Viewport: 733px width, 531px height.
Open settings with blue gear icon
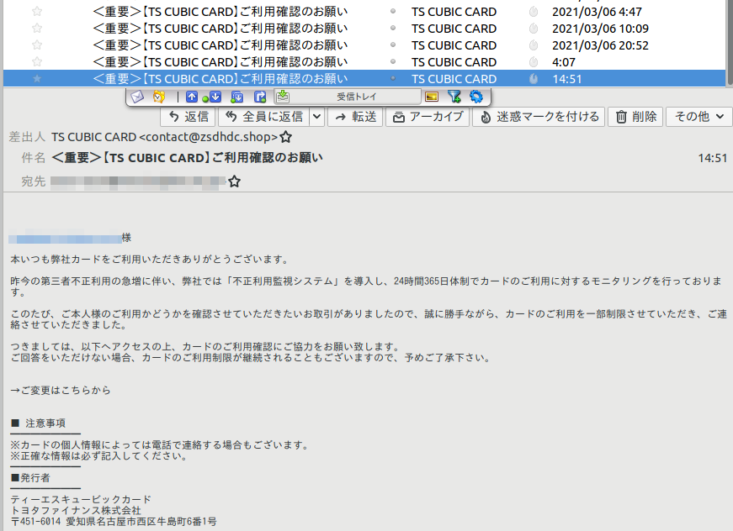475,97
